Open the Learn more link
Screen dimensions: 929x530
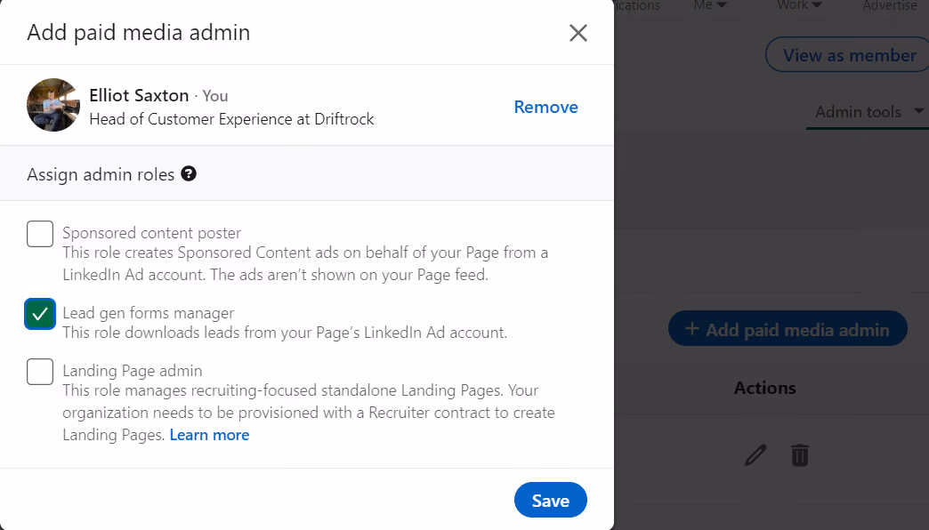point(209,435)
